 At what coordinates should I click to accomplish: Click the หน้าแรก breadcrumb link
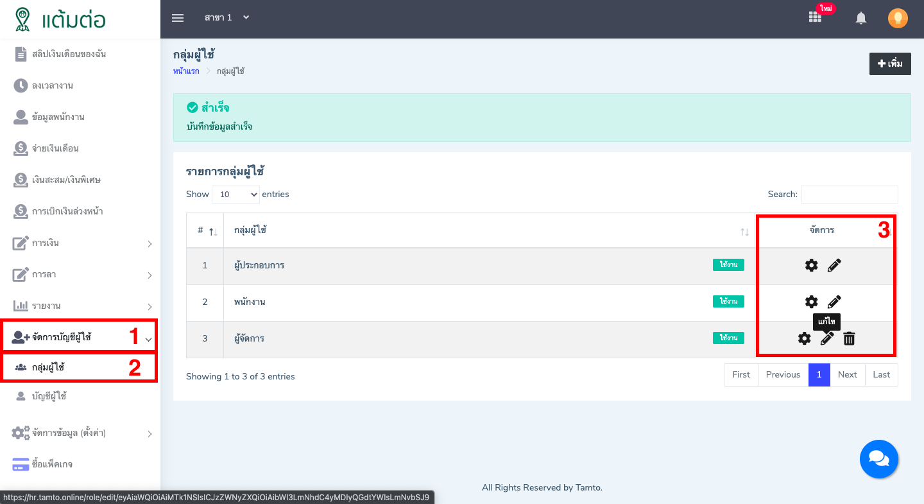click(x=186, y=71)
